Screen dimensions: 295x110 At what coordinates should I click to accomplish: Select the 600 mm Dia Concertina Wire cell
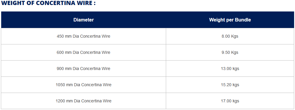(x=84, y=52)
